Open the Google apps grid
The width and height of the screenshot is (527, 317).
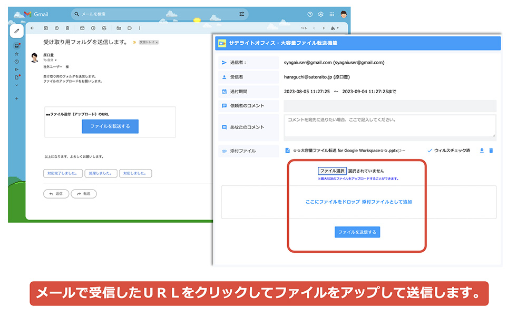(x=331, y=14)
